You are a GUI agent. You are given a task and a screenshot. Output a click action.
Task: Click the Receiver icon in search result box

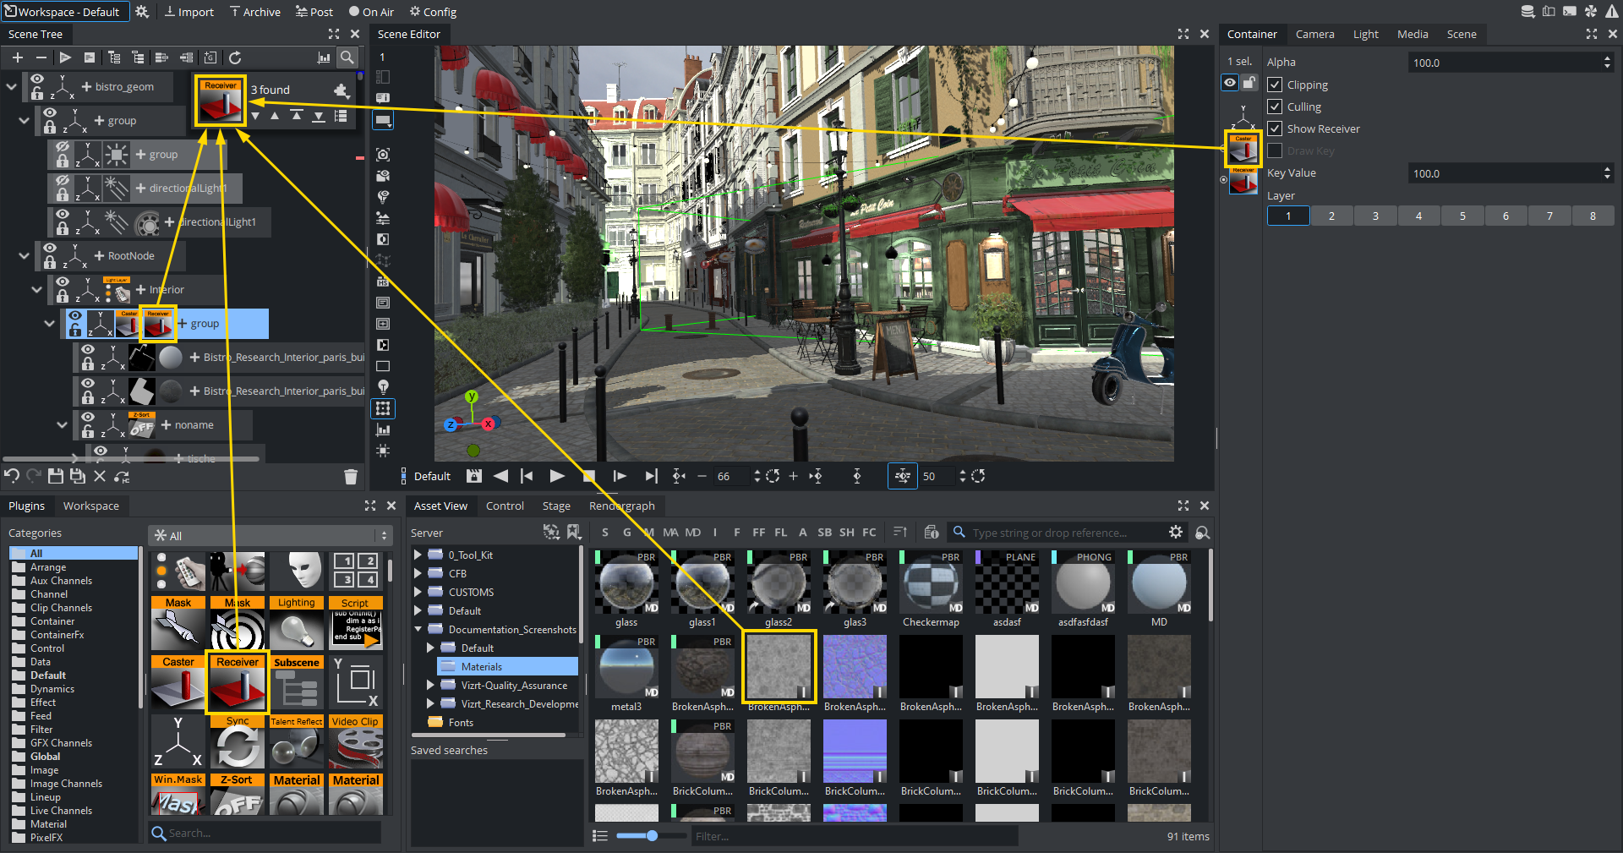point(220,101)
